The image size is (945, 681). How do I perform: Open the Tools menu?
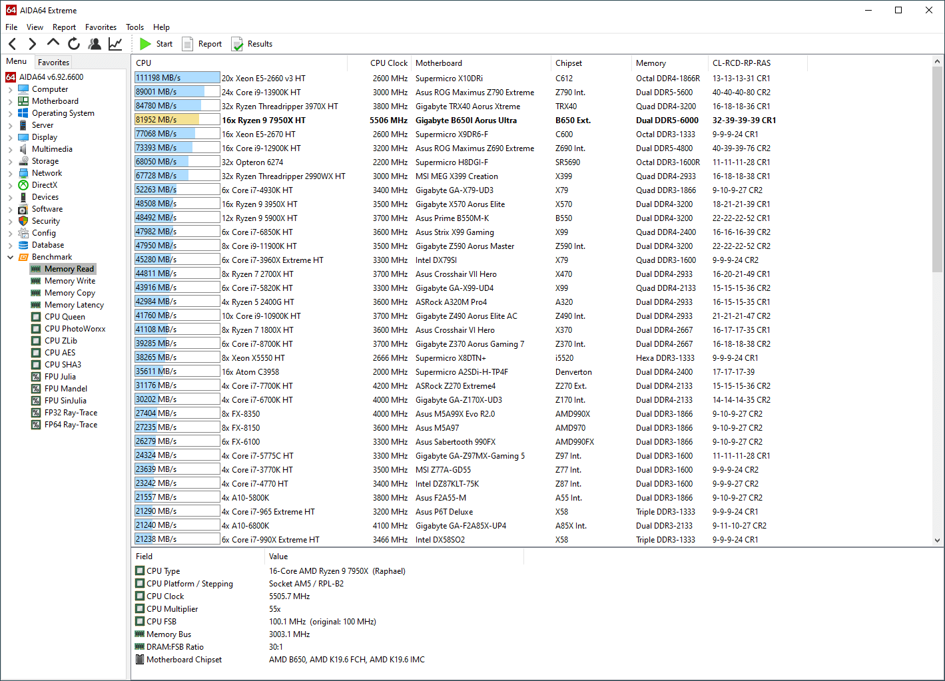click(x=135, y=27)
